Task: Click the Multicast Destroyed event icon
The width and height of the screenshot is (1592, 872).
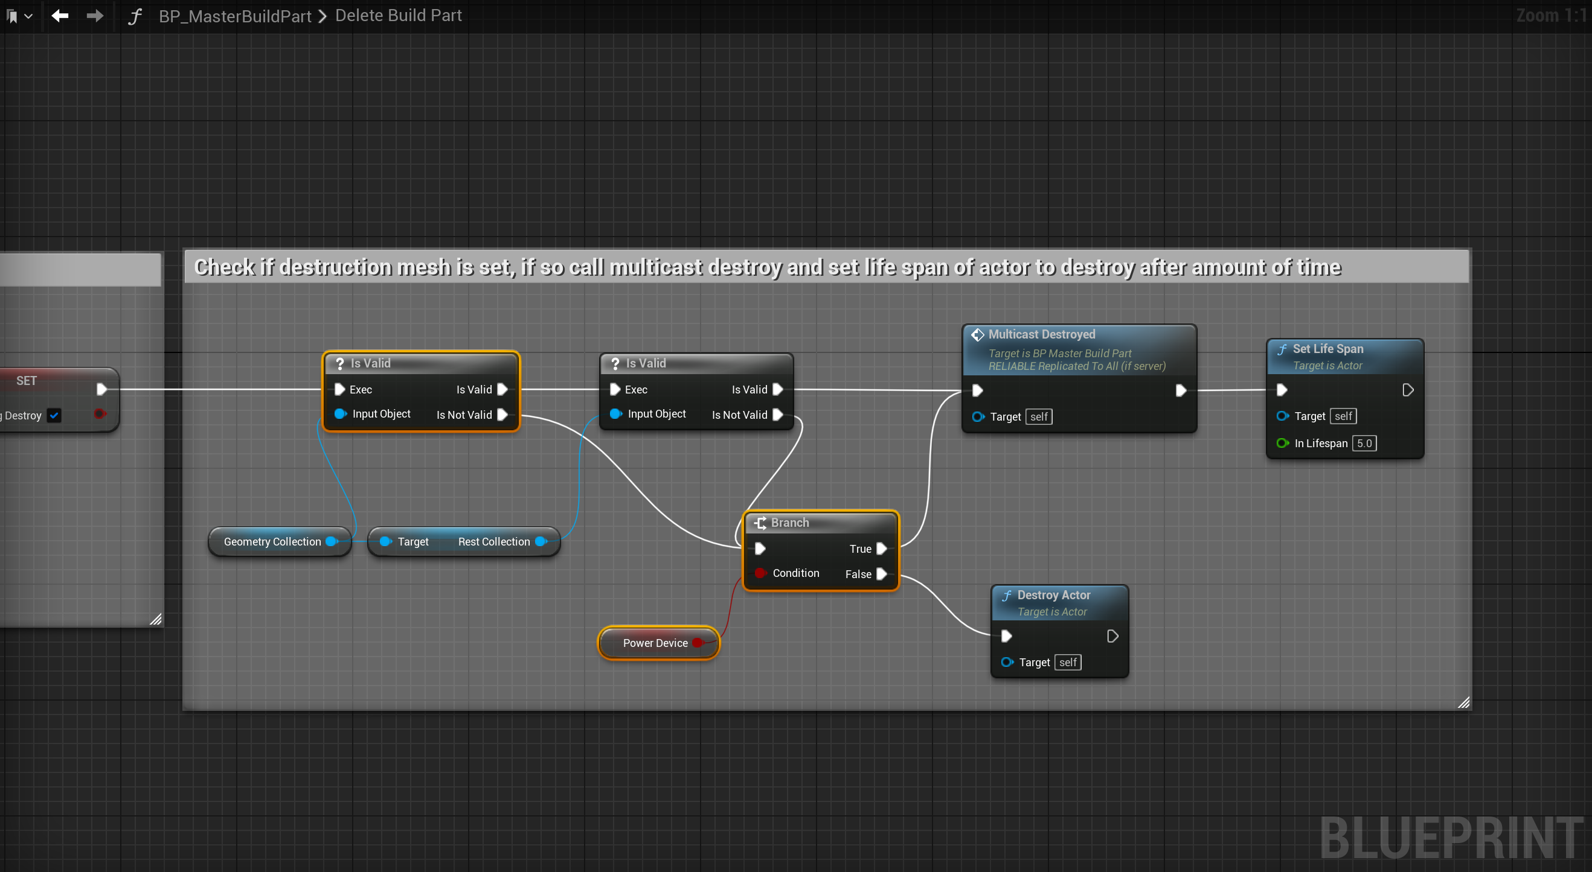Action: click(x=977, y=335)
